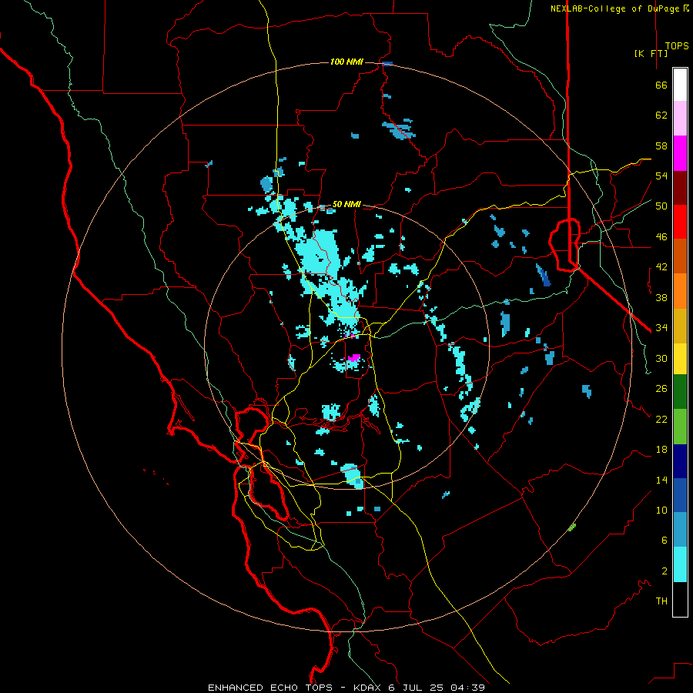Click the legend value 42
Viewport: 693px width, 693px height.
pos(661,267)
